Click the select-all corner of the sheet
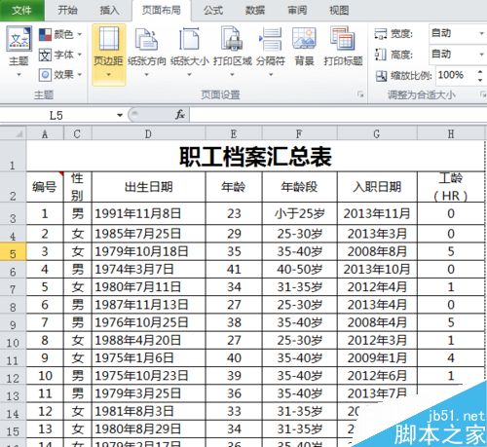This screenshot has height=447, width=487. 13,133
